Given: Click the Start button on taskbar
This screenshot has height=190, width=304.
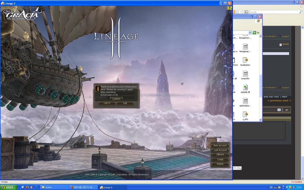Looking at the screenshot, I should (x=8, y=187).
